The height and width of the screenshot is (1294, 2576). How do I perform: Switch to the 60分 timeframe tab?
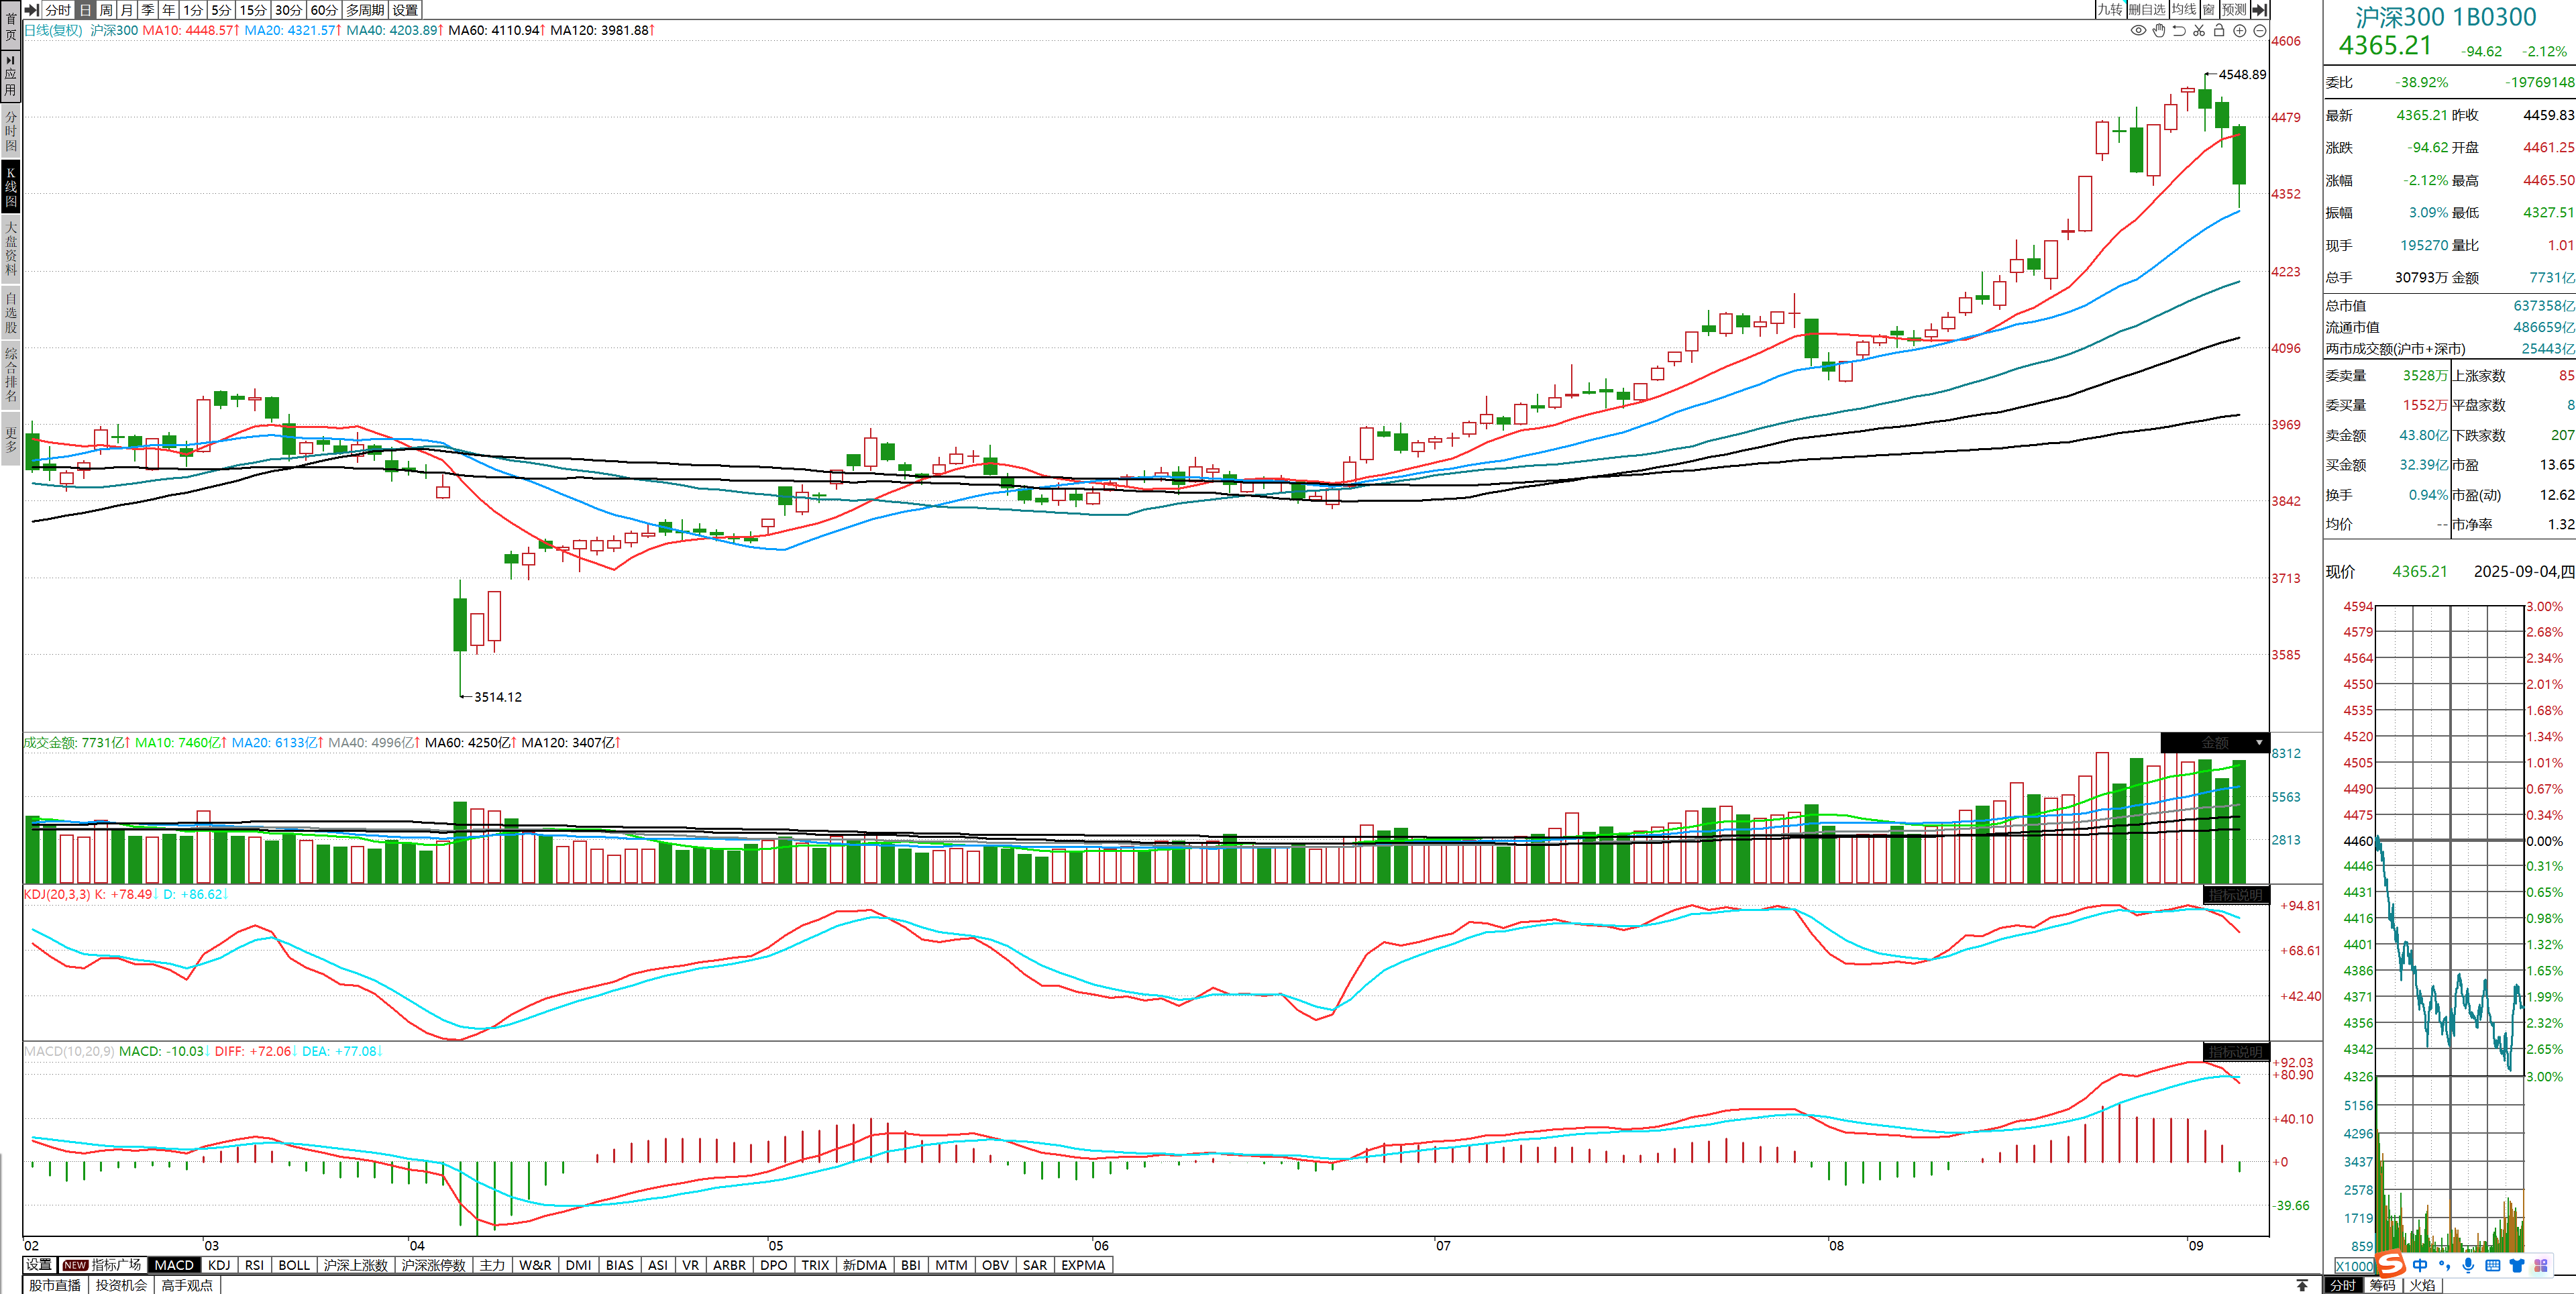click(324, 9)
